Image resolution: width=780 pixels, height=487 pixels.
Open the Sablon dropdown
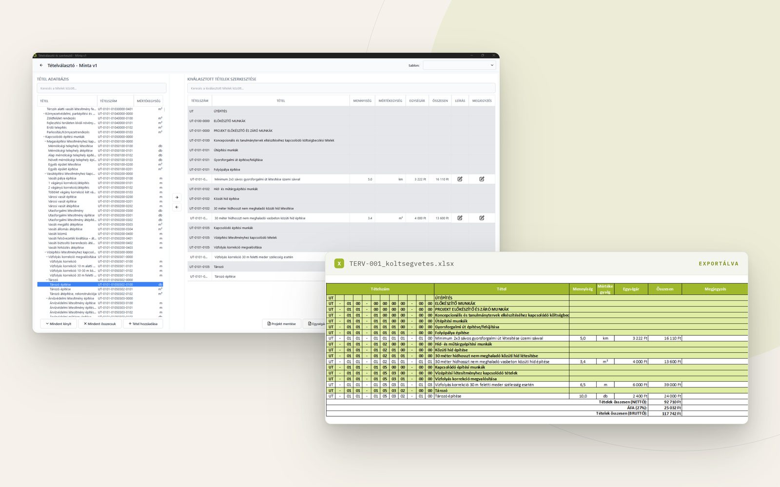coord(459,65)
